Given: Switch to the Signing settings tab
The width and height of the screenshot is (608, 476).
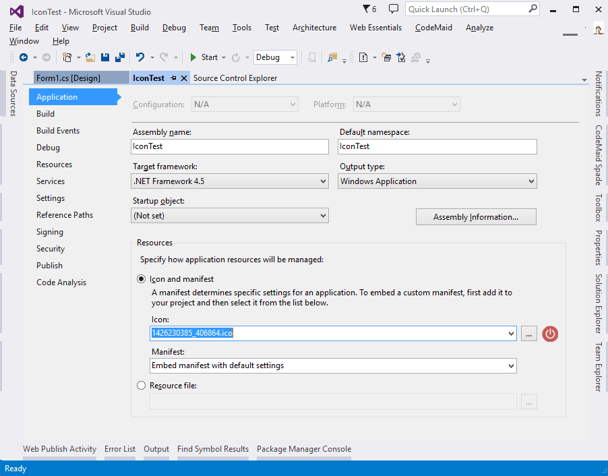Looking at the screenshot, I should pyautogui.click(x=50, y=232).
